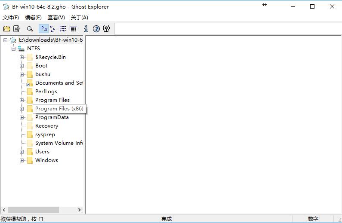
Task: Click the magnifier search icon
Action: pos(30,29)
